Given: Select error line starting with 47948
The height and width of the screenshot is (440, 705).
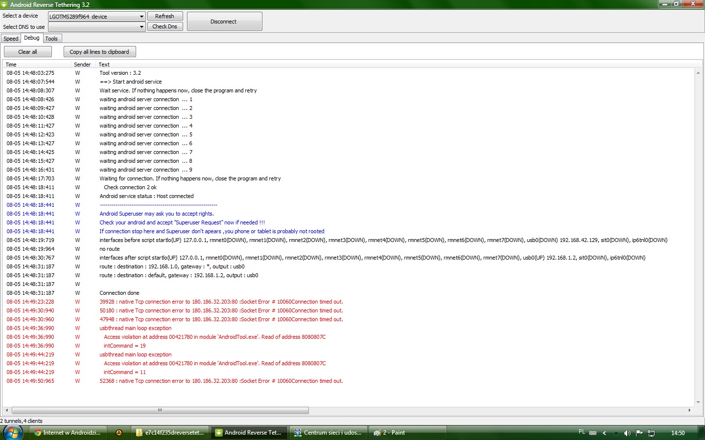Looking at the screenshot, I should (x=221, y=319).
